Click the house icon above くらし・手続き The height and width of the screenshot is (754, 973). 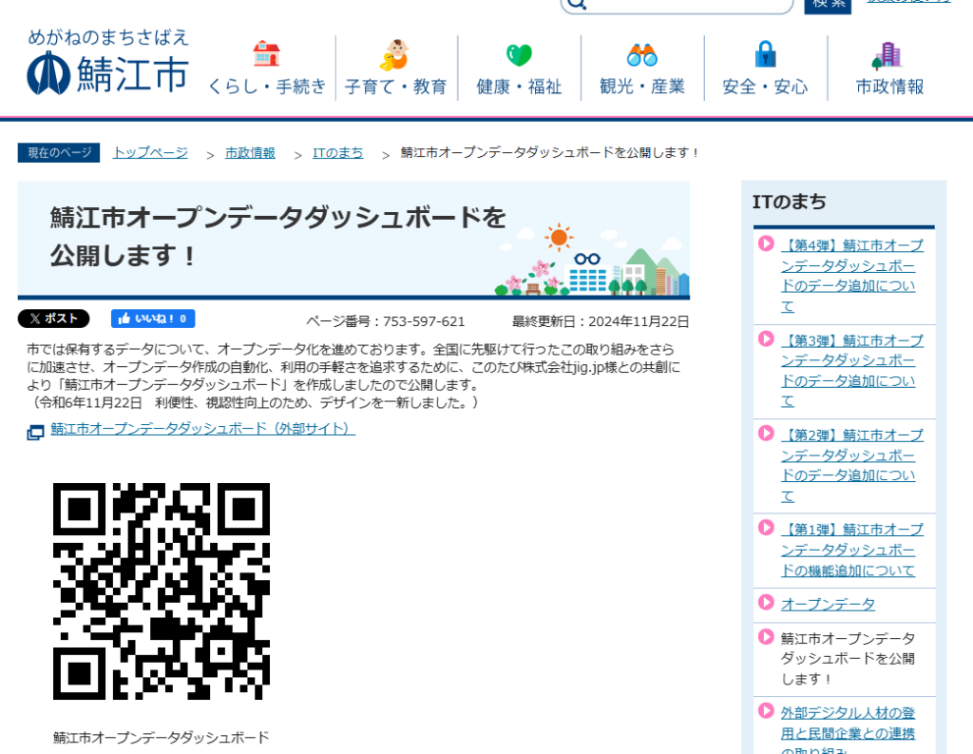[267, 53]
